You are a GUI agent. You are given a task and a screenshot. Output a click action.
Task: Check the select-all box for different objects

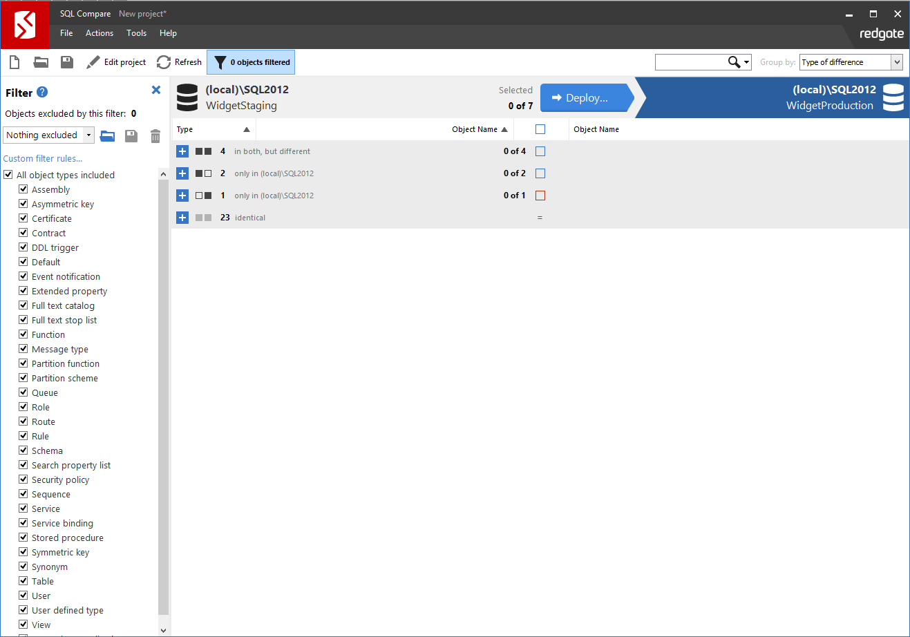coord(540,151)
